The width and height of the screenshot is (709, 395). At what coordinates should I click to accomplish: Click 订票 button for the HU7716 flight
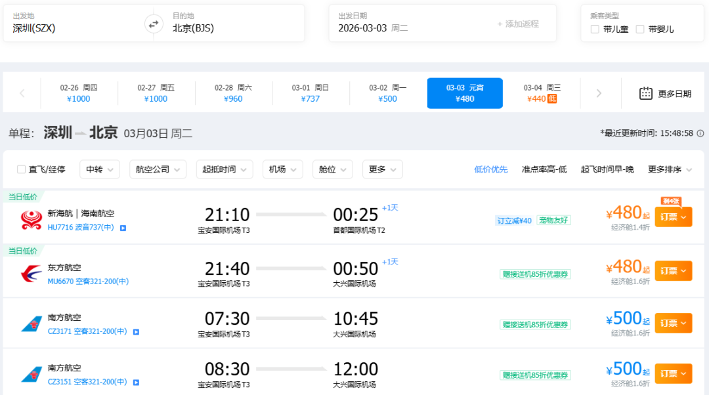[673, 217]
